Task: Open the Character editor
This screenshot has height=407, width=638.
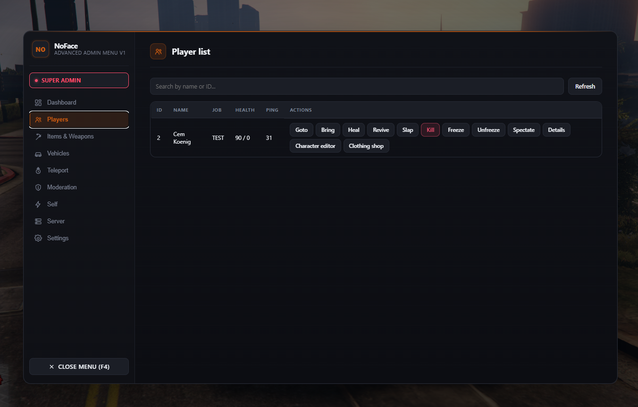Action: 315,146
